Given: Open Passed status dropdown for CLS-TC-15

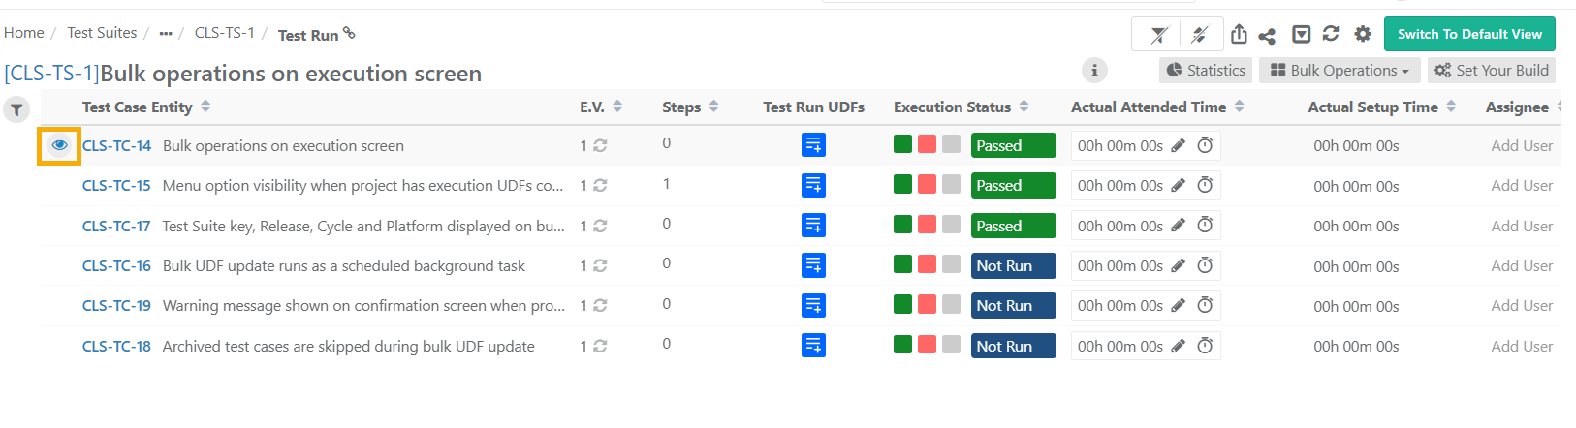Looking at the screenshot, I should click(1014, 185).
